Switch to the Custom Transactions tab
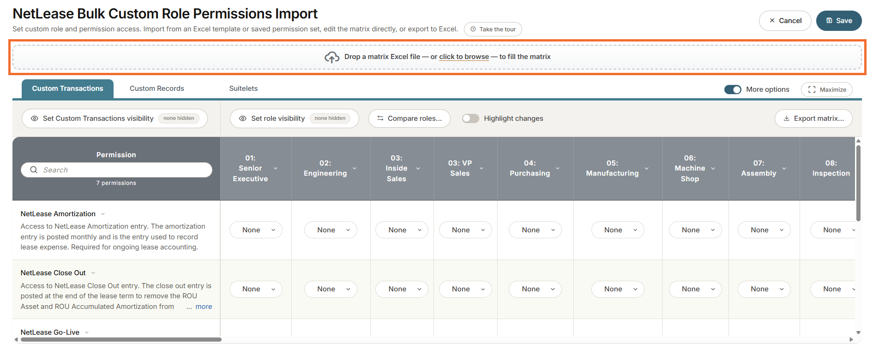This screenshot has height=349, width=873. pos(67,89)
